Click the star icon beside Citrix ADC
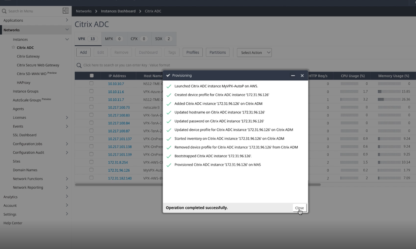 click(13, 48)
